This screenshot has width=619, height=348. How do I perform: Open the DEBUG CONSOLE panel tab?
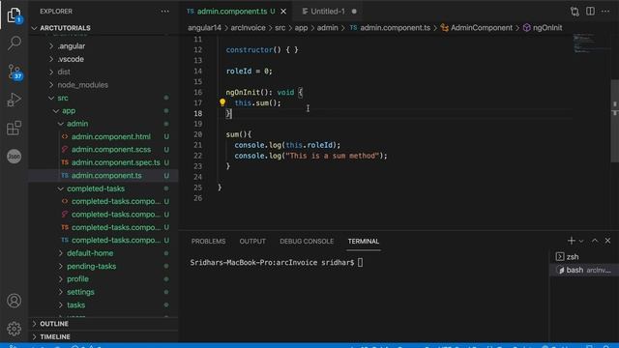(307, 241)
